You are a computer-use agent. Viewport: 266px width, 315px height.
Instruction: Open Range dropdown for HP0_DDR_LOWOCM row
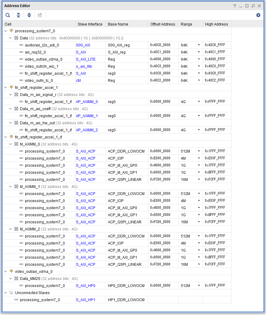coord(199,285)
